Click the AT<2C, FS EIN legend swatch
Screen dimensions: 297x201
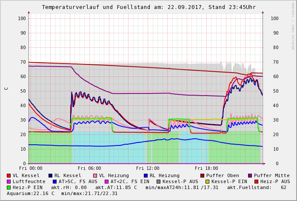click(x=107, y=181)
